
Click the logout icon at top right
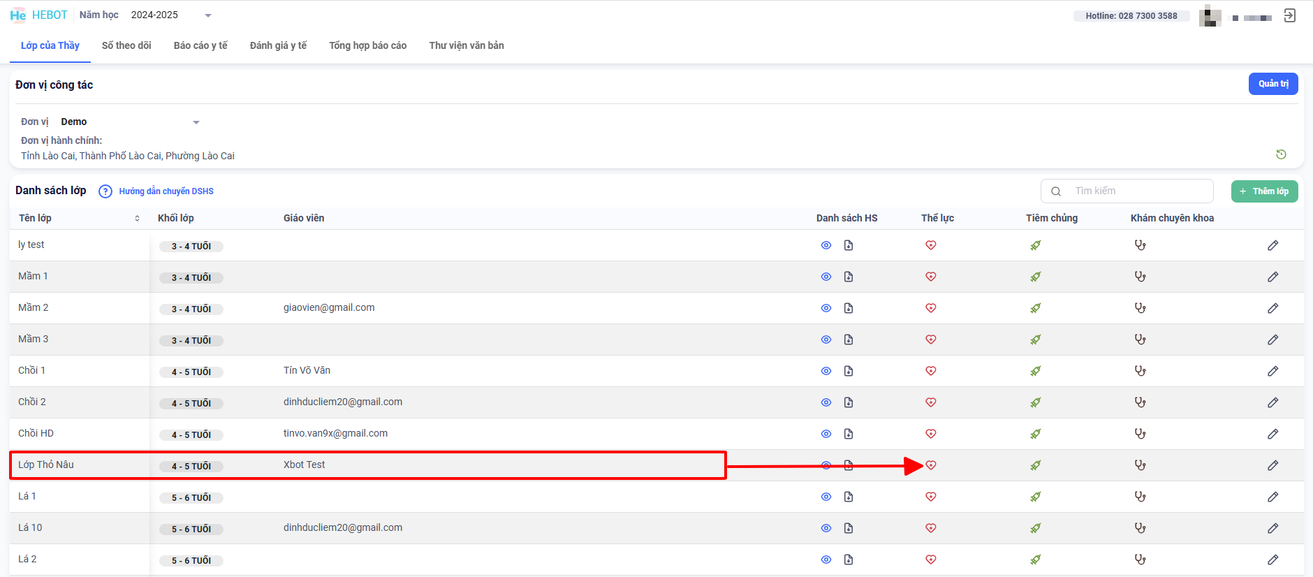[1290, 15]
